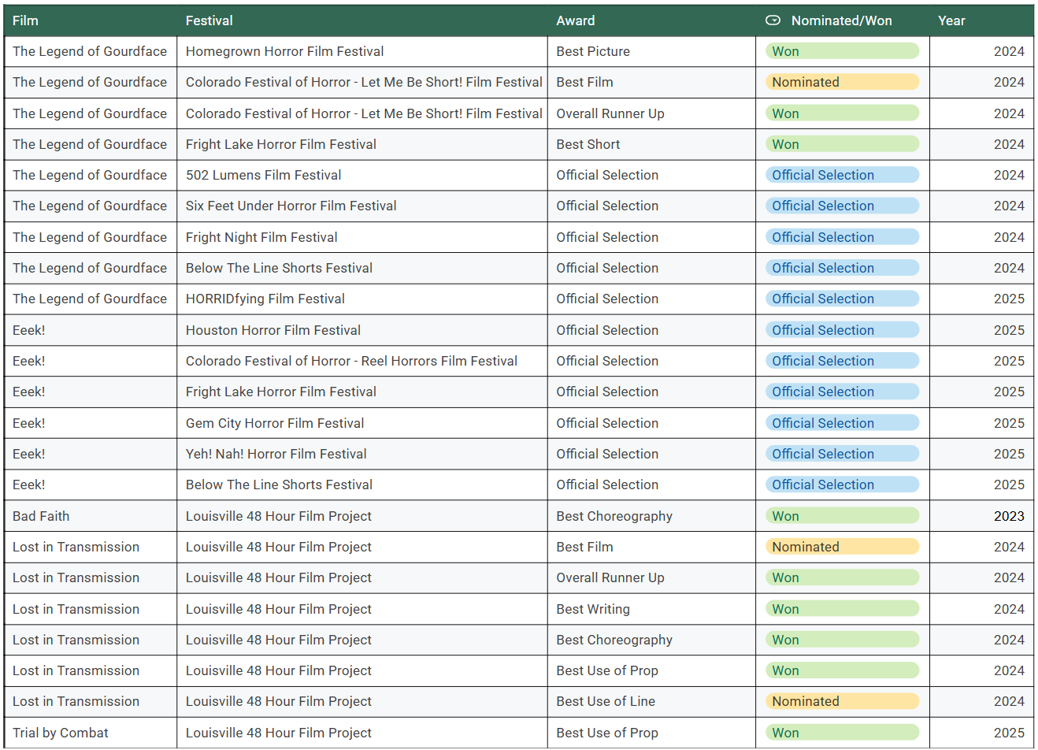Select the Trial by Combat film cell
1038x750 pixels.
[91, 733]
